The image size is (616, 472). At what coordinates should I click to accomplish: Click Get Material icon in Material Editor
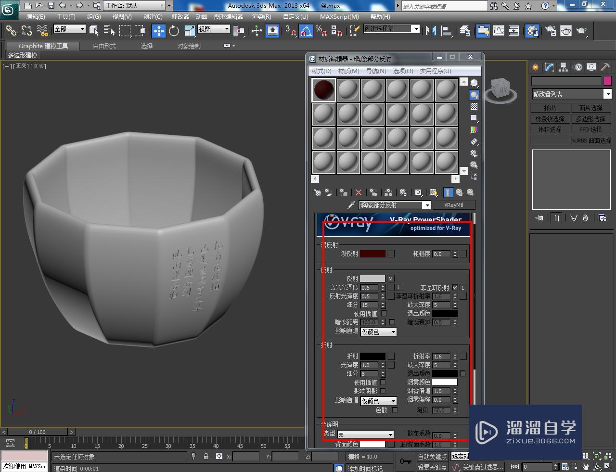click(x=318, y=192)
